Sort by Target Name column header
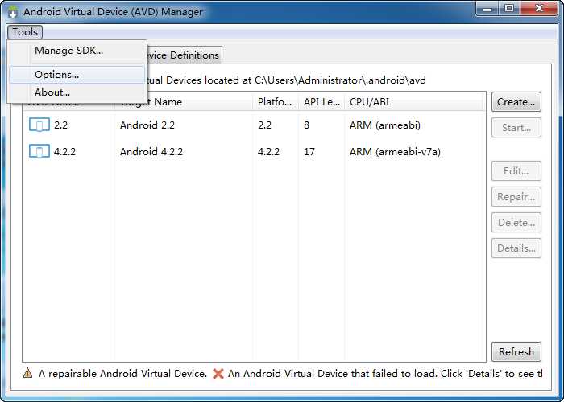 click(184, 102)
